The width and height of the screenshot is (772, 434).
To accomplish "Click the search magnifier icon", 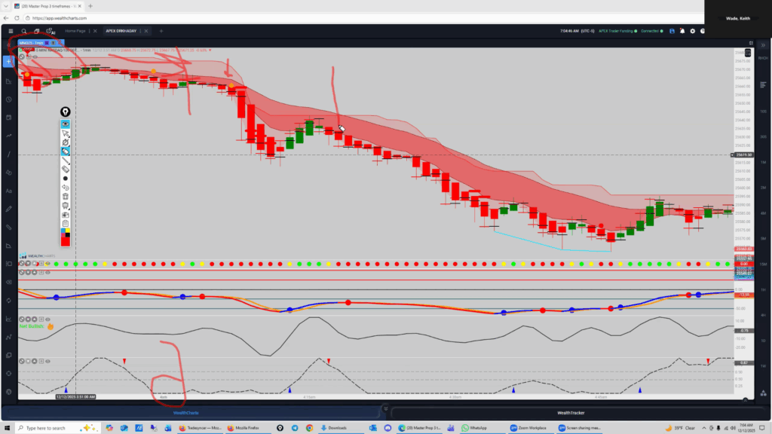I will click(24, 31).
